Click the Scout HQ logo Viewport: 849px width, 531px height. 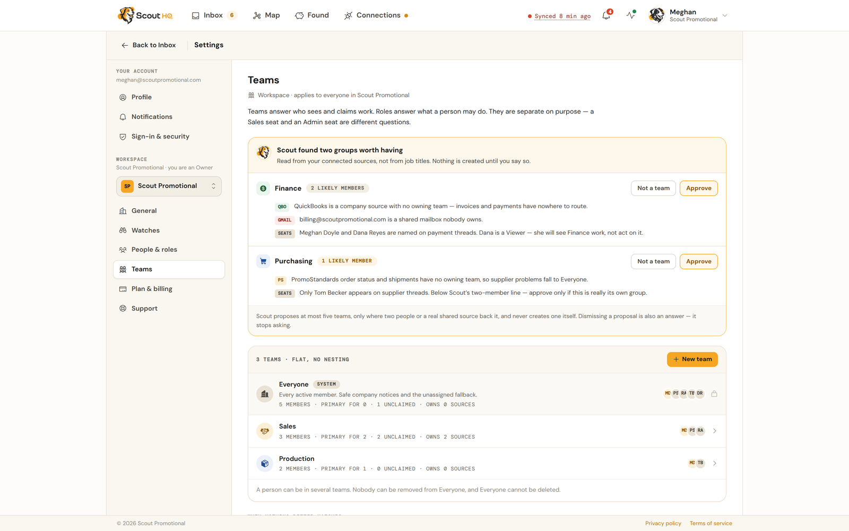145,15
